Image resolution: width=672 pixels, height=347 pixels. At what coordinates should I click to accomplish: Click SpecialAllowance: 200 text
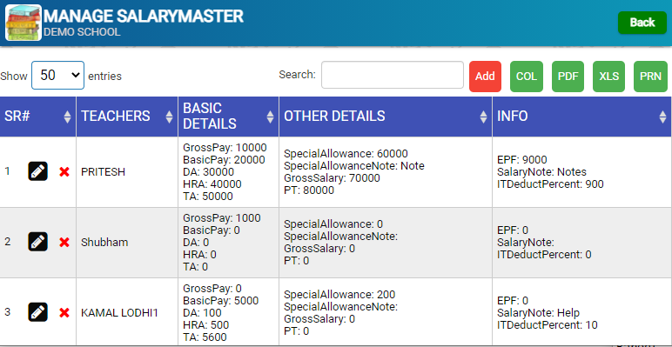click(339, 295)
